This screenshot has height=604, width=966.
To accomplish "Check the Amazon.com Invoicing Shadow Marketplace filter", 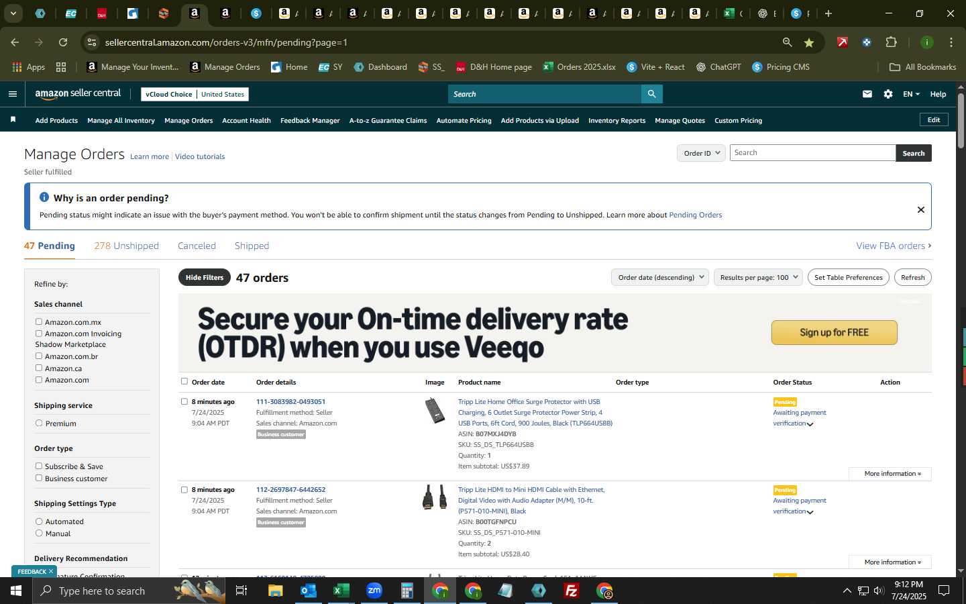I will point(39,334).
